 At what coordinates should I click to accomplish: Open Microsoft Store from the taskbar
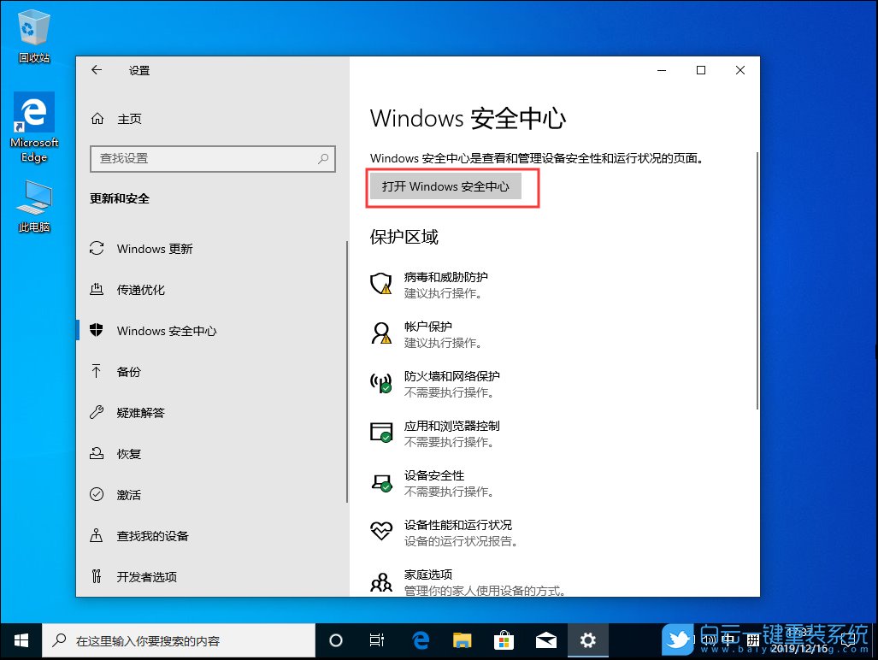coord(504,639)
